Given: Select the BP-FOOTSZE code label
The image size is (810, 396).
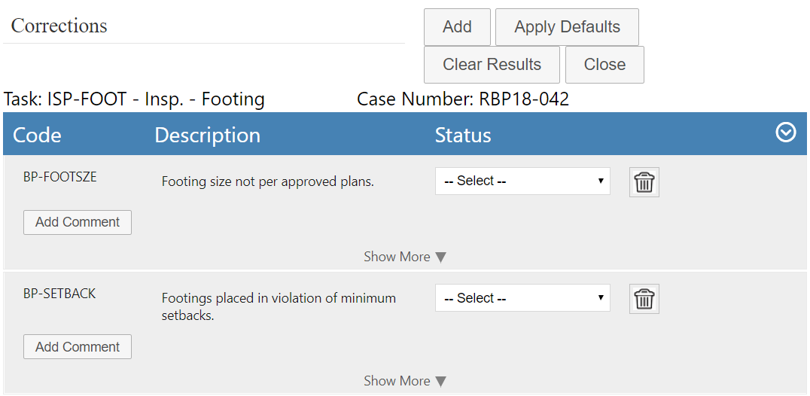Looking at the screenshot, I should click(60, 178).
